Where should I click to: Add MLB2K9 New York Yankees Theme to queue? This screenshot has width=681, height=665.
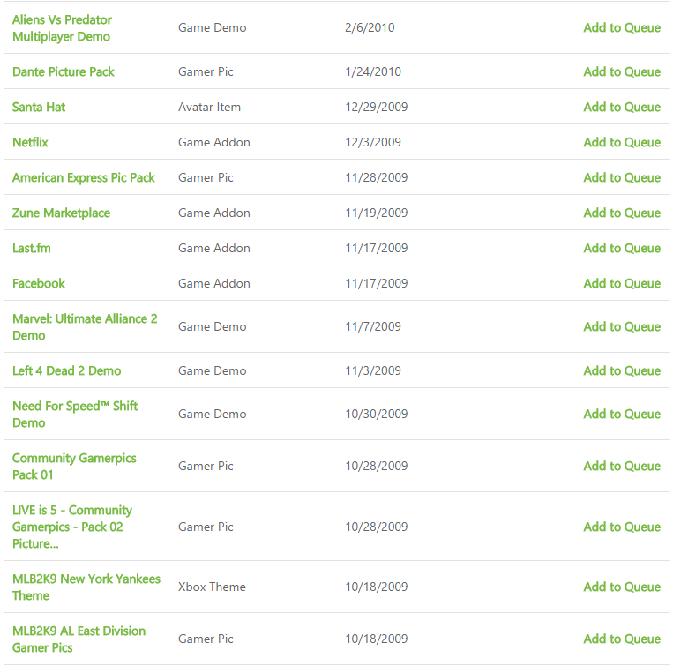coord(622,587)
